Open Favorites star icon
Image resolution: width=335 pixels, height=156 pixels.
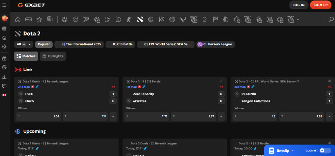39,19
